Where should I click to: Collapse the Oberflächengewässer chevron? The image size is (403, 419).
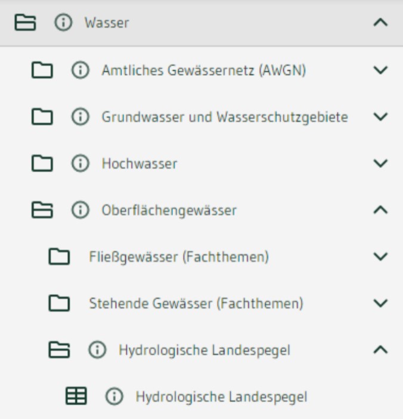coord(380,210)
